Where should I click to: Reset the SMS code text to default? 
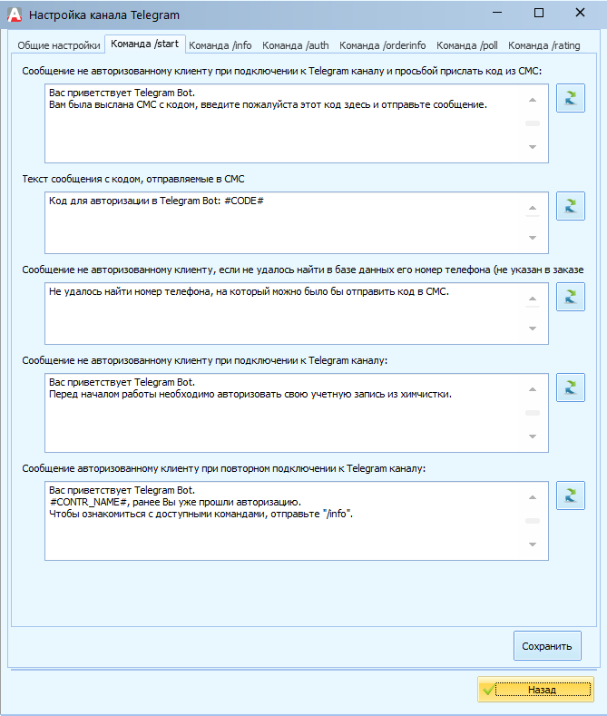[x=571, y=206]
